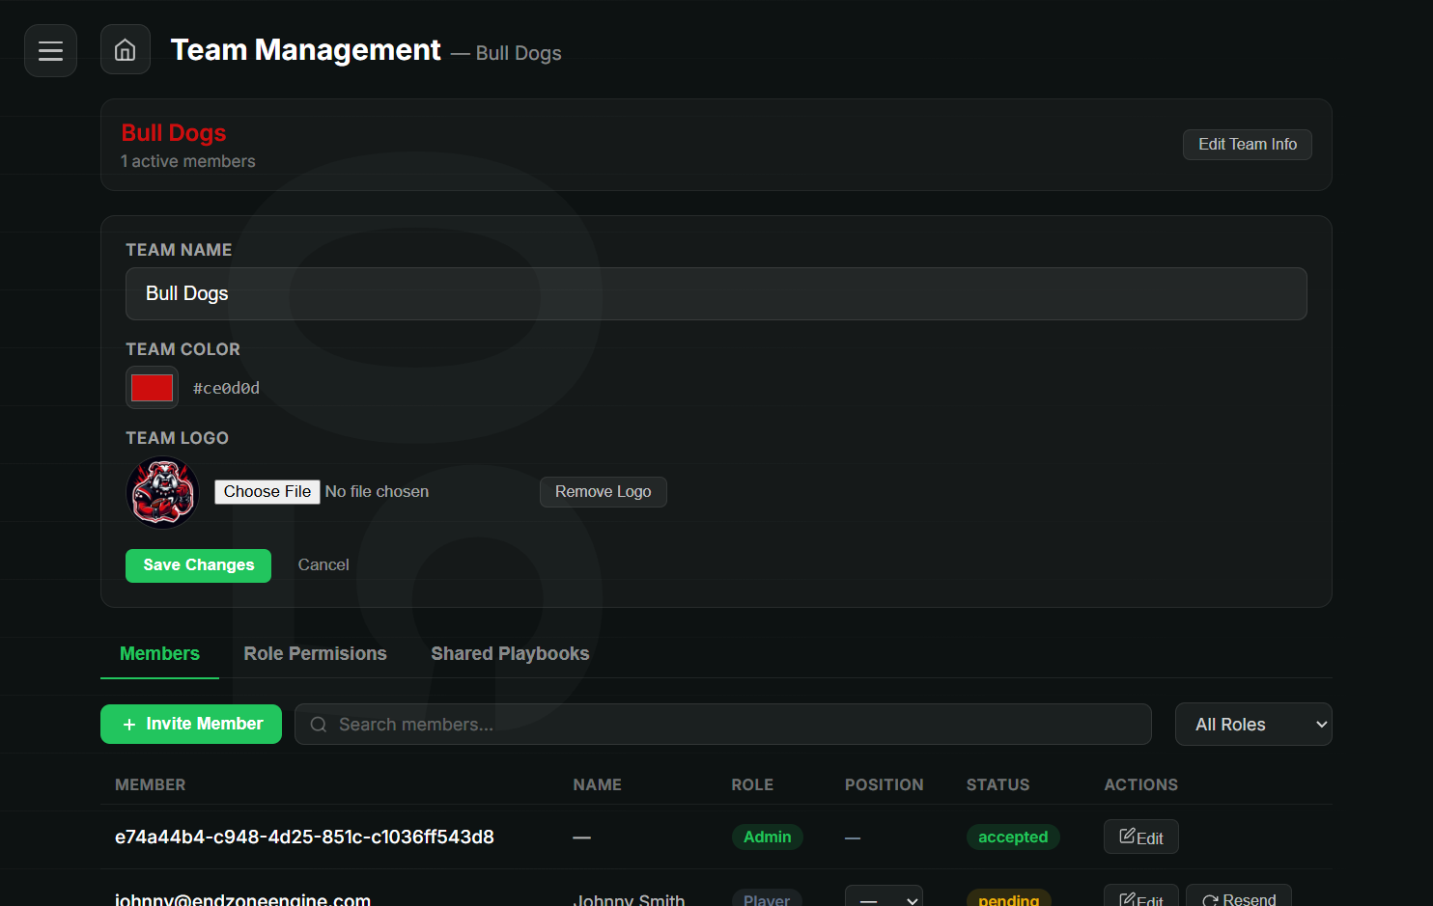
Task: Cancel editing team info
Action: click(x=323, y=565)
